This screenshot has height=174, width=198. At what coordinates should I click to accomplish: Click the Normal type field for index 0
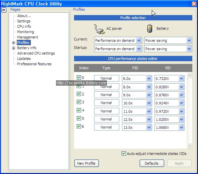[x=107, y=78]
